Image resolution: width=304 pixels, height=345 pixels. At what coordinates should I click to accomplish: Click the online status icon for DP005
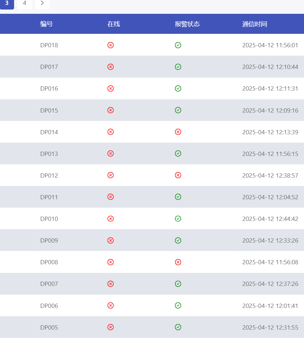110,327
